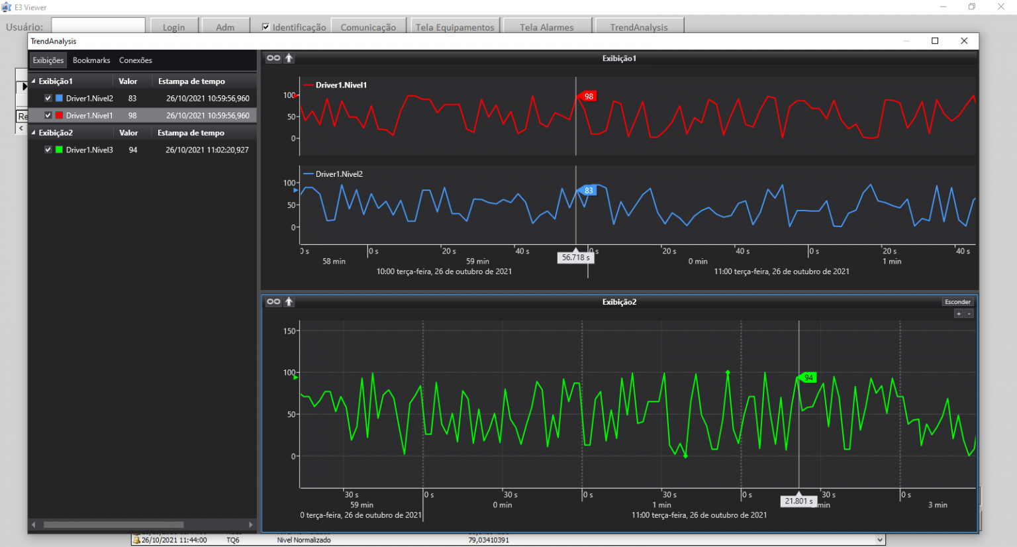Screen dimensions: 1017x547
Task: Switch to the Bookmarks tab
Action: pos(91,60)
